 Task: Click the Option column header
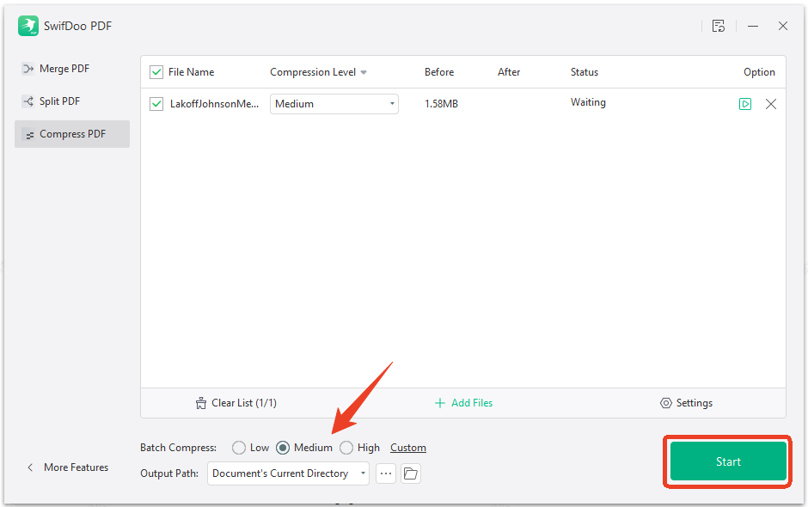tap(759, 72)
